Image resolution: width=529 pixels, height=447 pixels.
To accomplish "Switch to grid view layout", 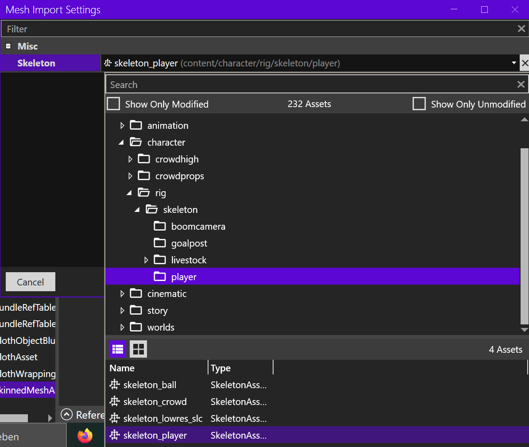I will coord(138,349).
